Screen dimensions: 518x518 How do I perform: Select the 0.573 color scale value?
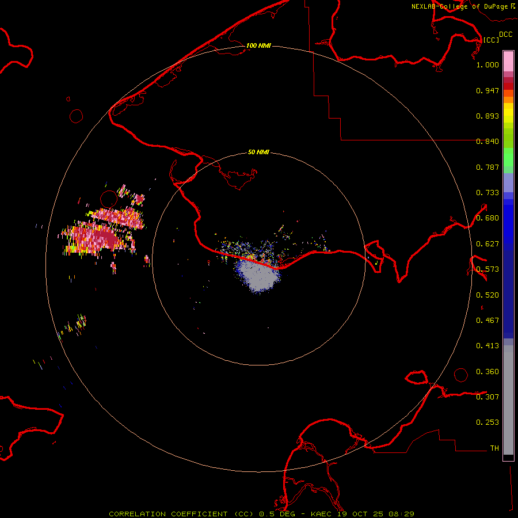(487, 269)
